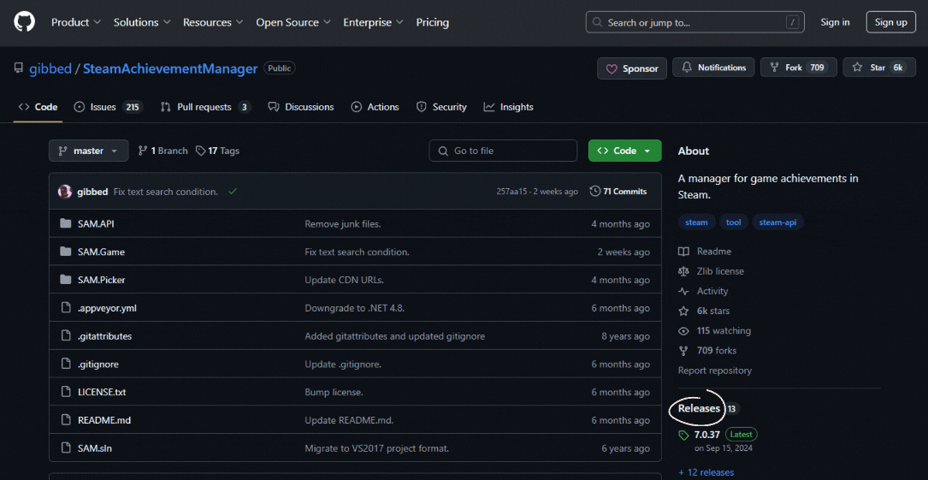This screenshot has width=928, height=480.
Task: View the 17 Tags link
Action: tap(217, 151)
